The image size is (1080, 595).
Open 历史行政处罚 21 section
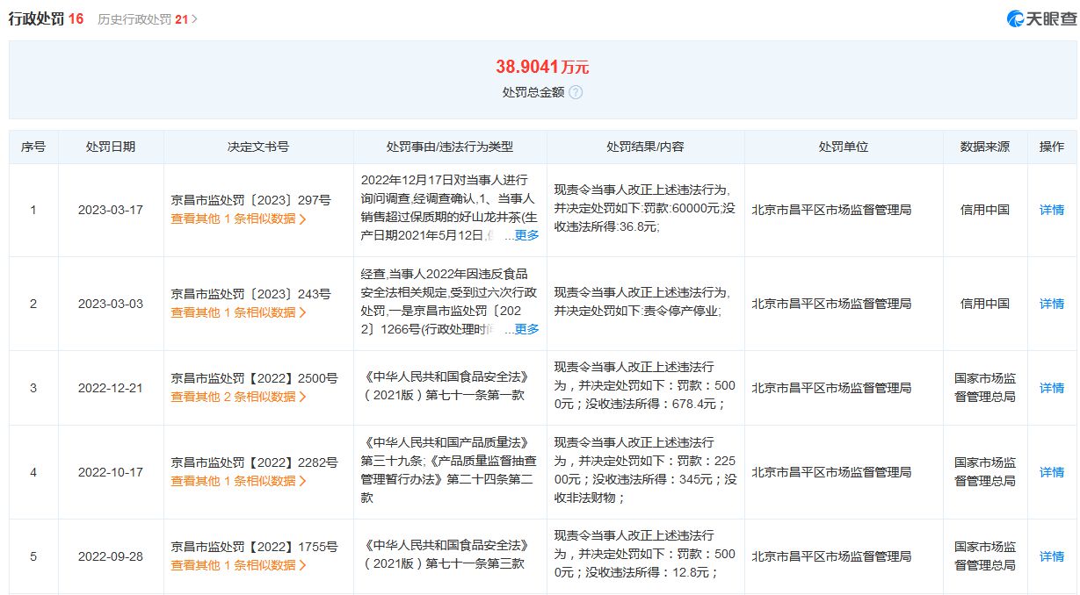click(147, 18)
